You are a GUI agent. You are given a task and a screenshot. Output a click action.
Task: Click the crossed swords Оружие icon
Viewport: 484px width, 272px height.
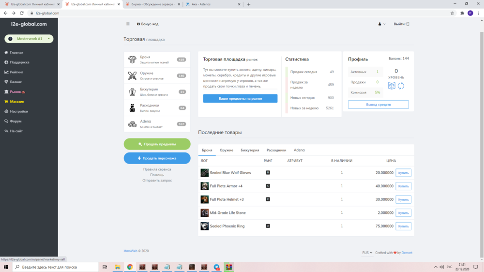coord(132,76)
